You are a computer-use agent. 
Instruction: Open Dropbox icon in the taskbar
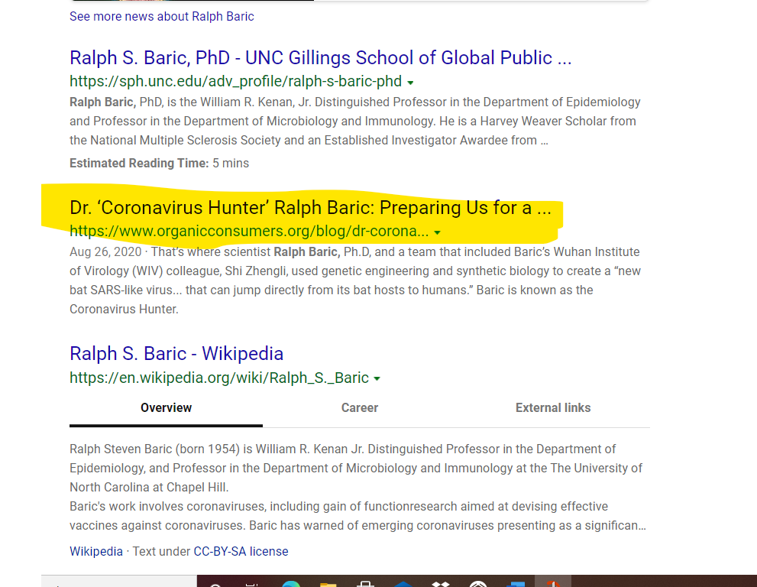pos(440,584)
